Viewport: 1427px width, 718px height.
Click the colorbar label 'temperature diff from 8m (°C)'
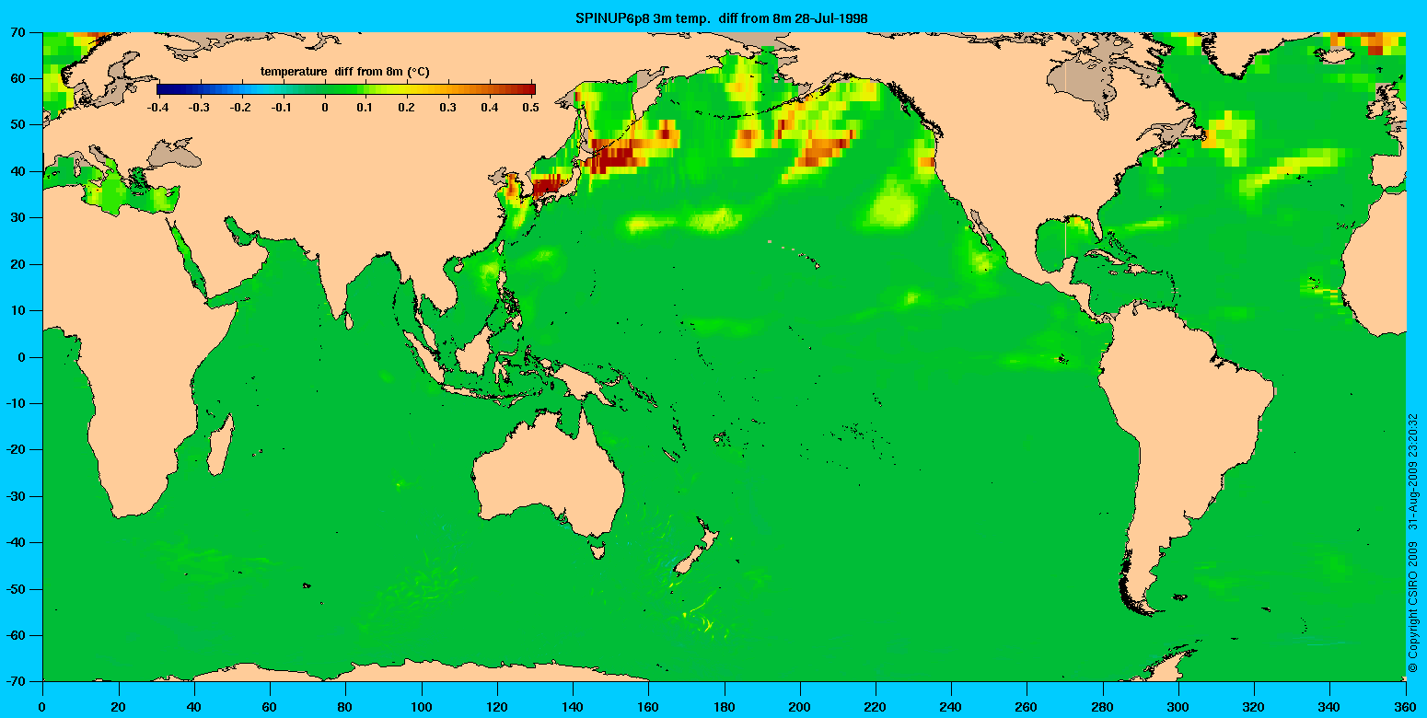point(344,71)
